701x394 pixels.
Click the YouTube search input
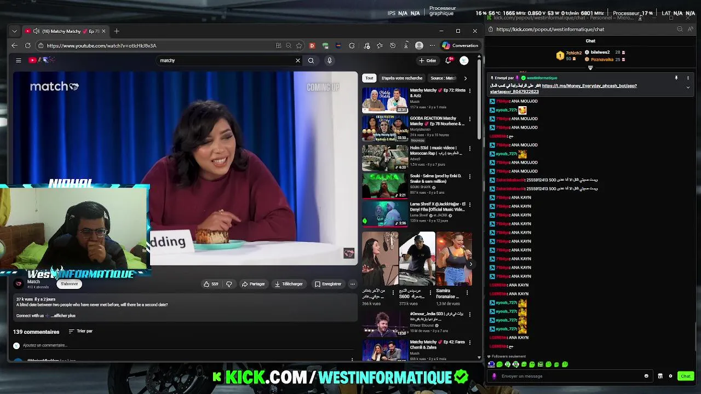coord(226,60)
